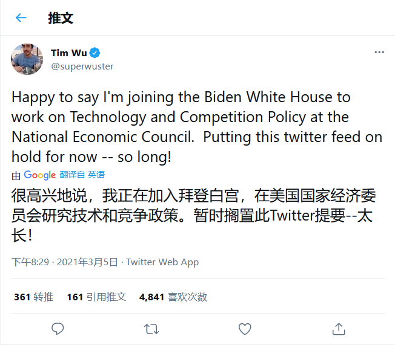View the 161 quote tweets list
The height and width of the screenshot is (345, 395).
[96, 297]
